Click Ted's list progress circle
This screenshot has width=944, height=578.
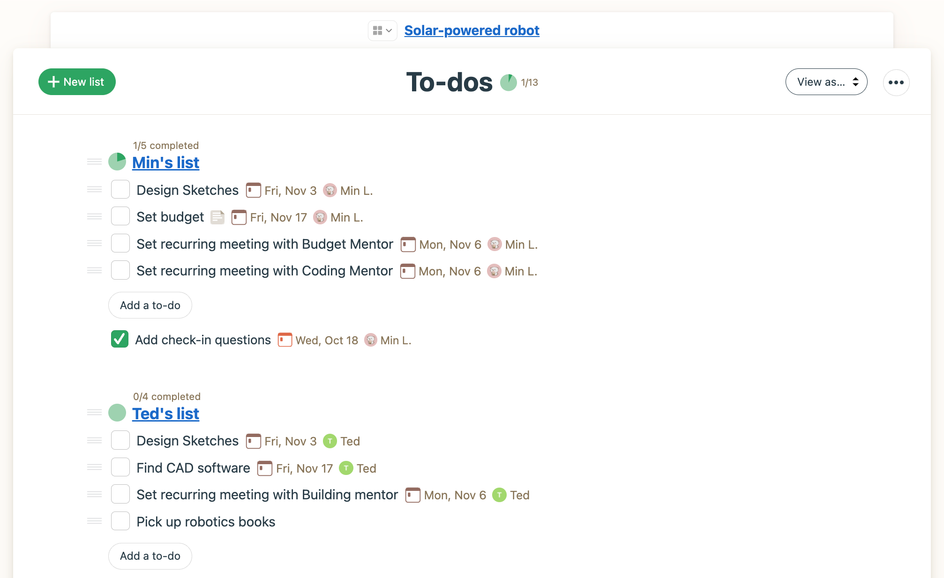[x=117, y=413]
